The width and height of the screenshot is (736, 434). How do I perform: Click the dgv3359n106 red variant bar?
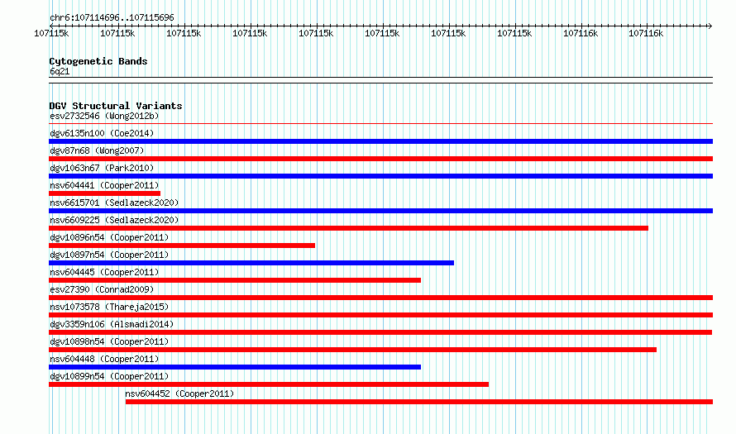380,332
